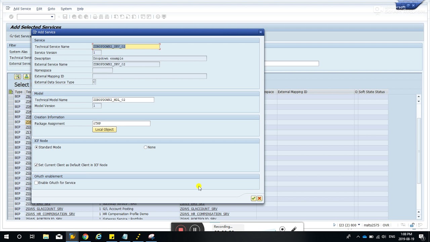Open the Goto menu

51,9
